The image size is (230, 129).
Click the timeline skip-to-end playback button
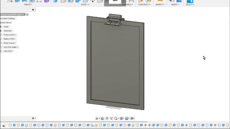click(4, 126)
